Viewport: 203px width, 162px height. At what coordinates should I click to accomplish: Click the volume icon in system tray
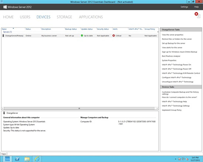(x=187, y=159)
